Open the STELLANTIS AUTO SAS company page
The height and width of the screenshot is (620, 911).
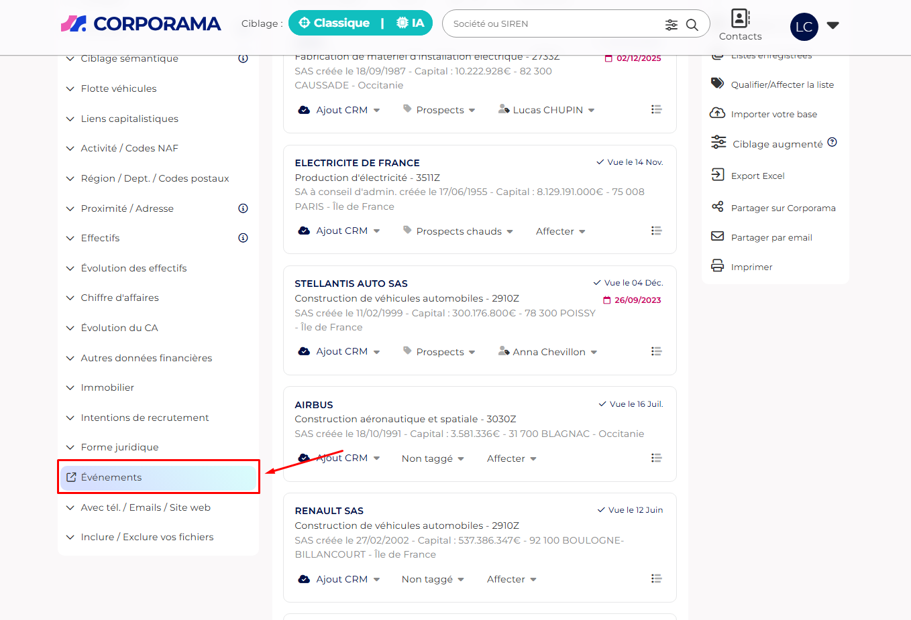(351, 284)
